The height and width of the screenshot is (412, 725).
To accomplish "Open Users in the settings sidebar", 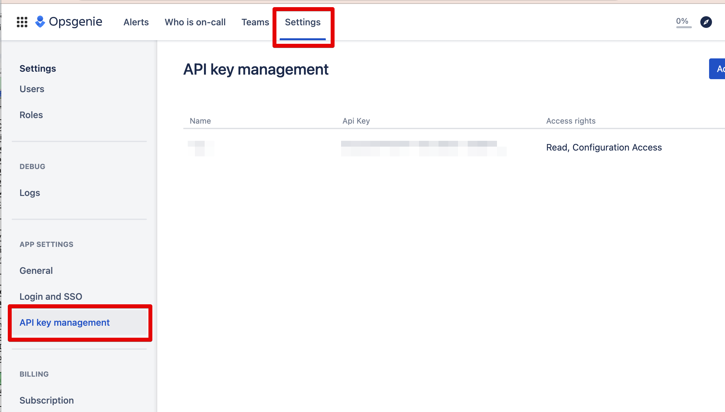I will pyautogui.click(x=32, y=89).
